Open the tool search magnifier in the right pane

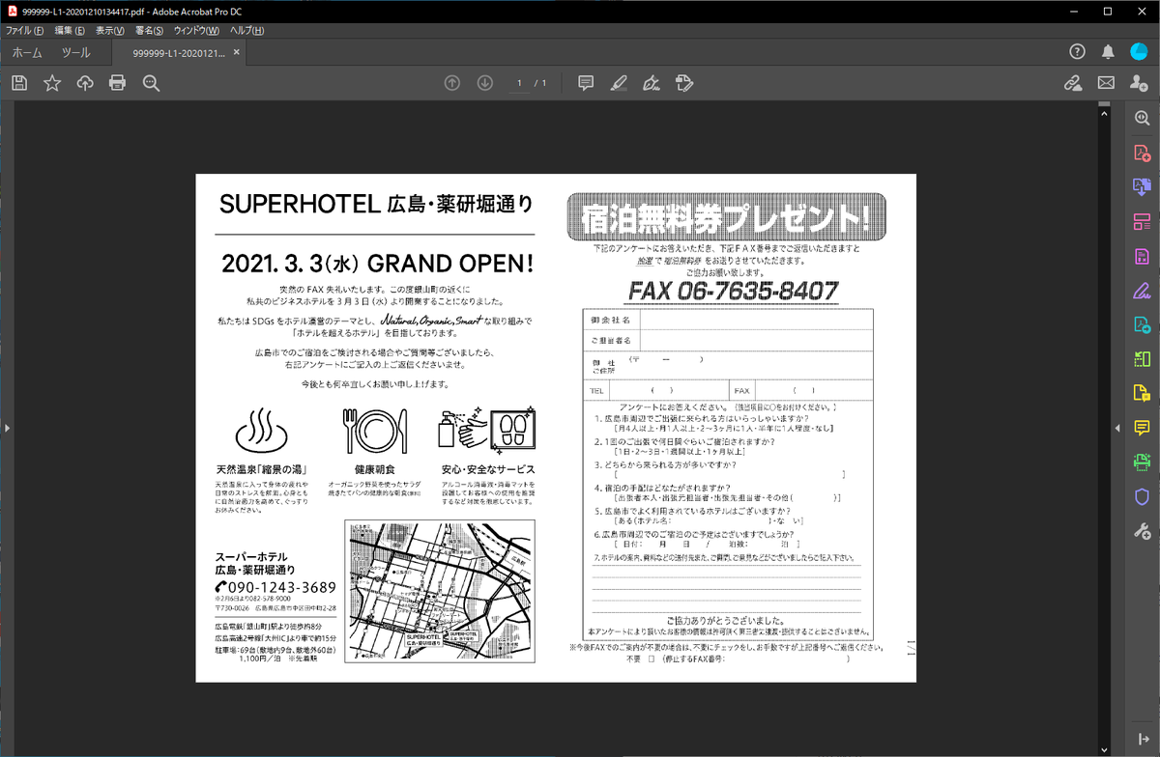pyautogui.click(x=1142, y=117)
